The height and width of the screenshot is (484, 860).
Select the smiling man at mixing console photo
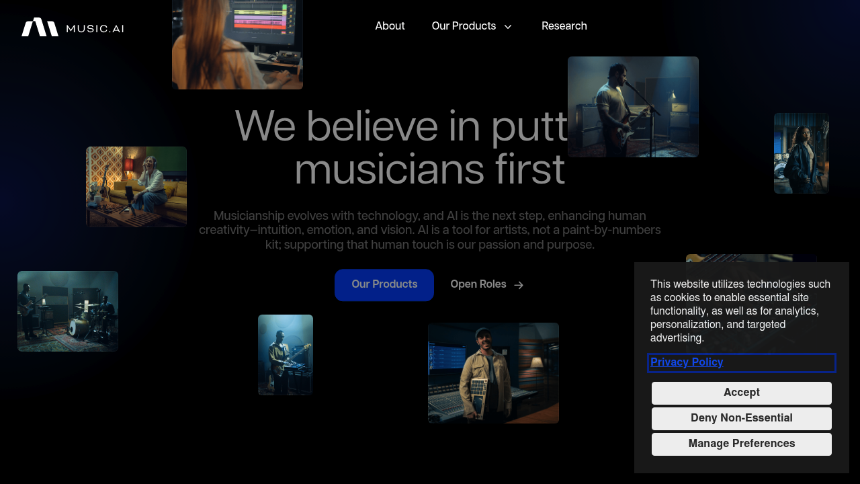(x=493, y=373)
